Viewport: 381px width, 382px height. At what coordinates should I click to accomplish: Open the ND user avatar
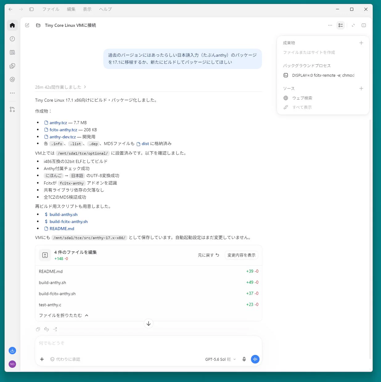point(12,364)
